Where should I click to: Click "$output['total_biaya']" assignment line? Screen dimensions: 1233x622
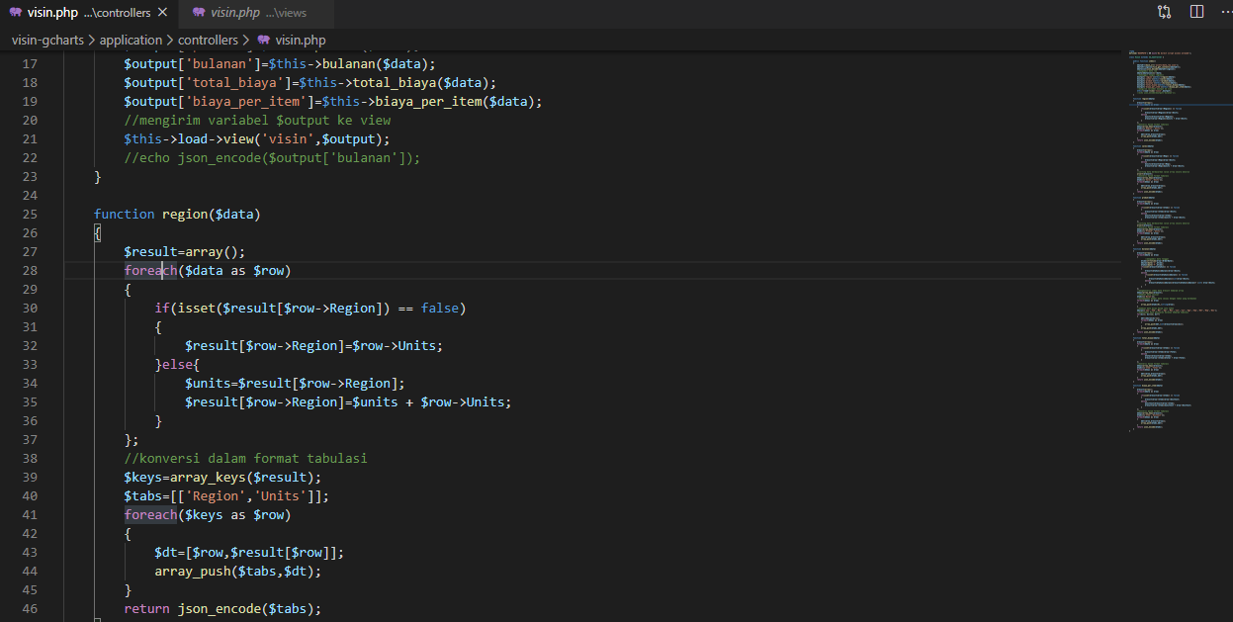click(x=310, y=82)
